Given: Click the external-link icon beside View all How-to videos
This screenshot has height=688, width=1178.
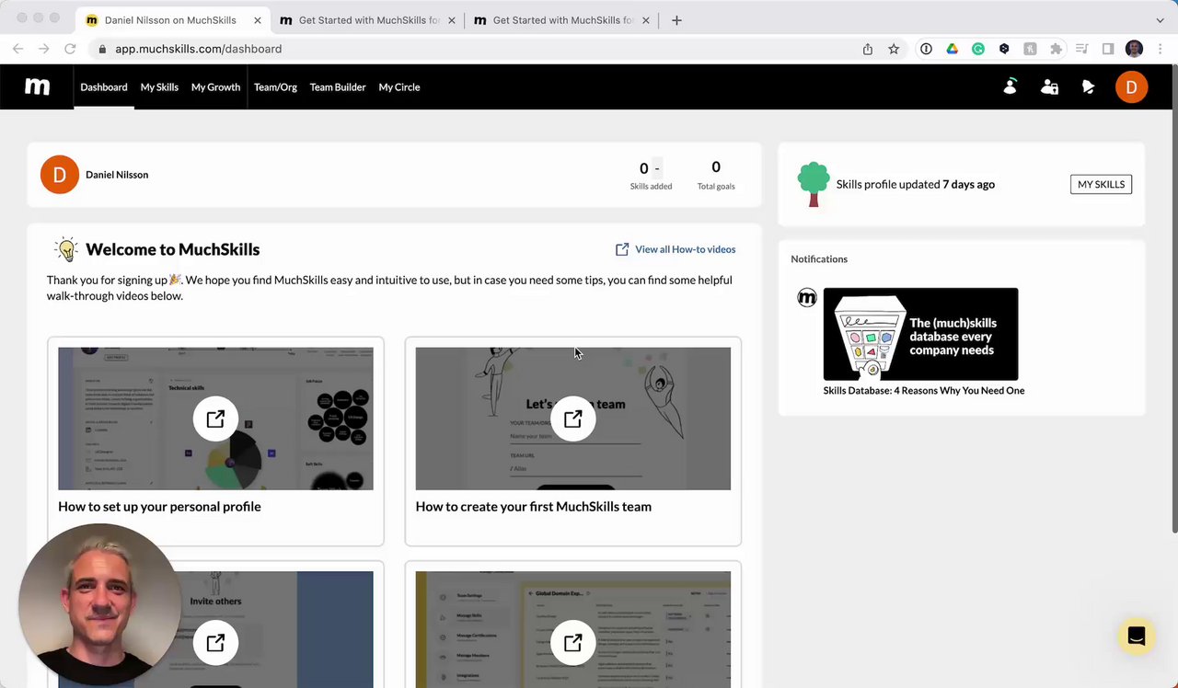Looking at the screenshot, I should [622, 249].
